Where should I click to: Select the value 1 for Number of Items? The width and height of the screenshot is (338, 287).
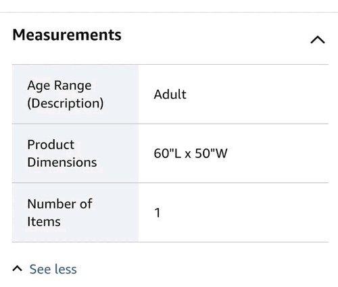pos(158,213)
